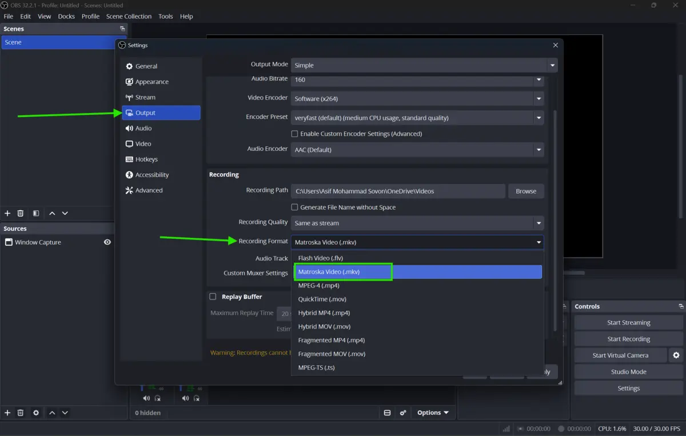Click the stream connection signal bars in status bar
The width and height of the screenshot is (686, 436).
(506, 429)
